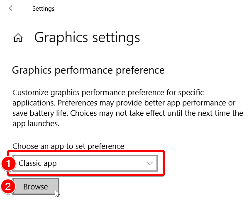Expand the chevron arrow in the app type box

[149, 163]
